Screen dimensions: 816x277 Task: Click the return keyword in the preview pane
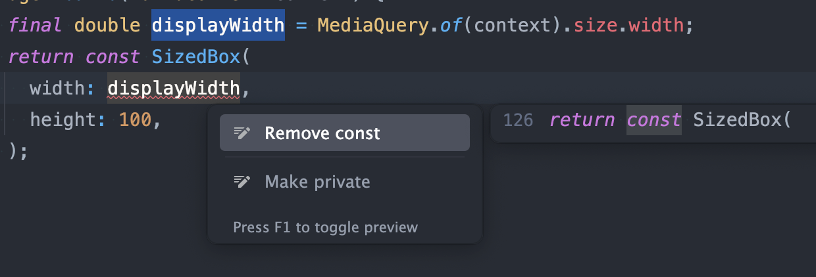[x=582, y=120]
